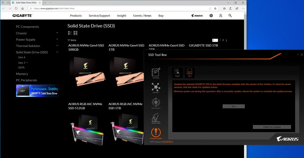Go forward in the browser
The width and height of the screenshot is (304, 158).
pos(10,9)
